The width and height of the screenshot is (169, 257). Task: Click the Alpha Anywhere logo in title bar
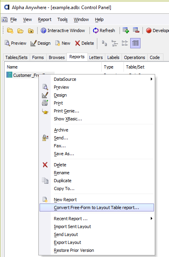click(x=7, y=8)
